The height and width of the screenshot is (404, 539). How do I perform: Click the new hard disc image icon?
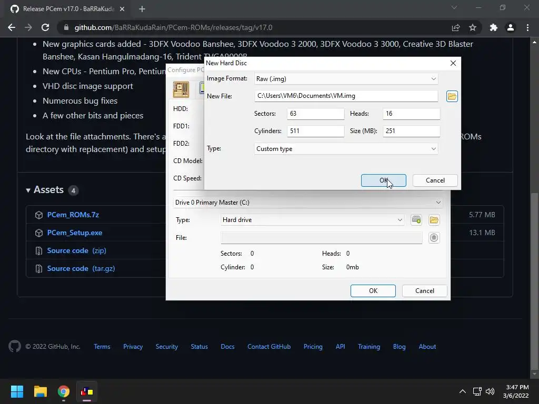pyautogui.click(x=416, y=220)
